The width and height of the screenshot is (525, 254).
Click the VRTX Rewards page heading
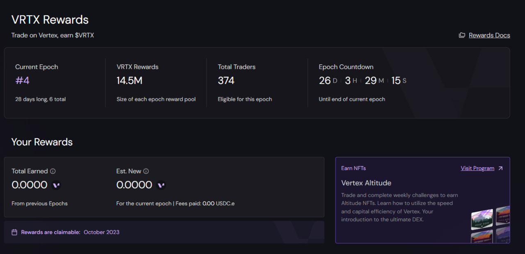click(50, 20)
